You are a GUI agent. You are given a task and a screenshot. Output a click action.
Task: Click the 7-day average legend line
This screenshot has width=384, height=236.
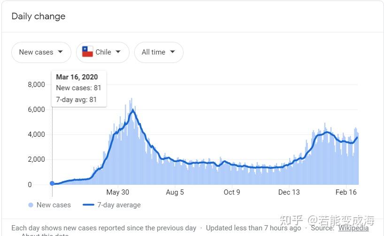pyautogui.click(x=88, y=205)
